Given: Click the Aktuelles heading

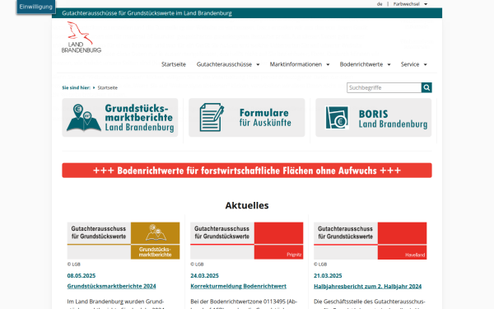Looking at the screenshot, I should coord(247,205).
